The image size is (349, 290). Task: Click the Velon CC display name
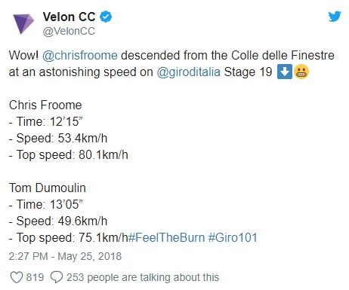coord(69,17)
